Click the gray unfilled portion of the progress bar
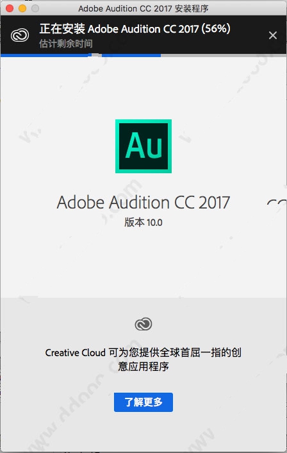 [x=224, y=55]
